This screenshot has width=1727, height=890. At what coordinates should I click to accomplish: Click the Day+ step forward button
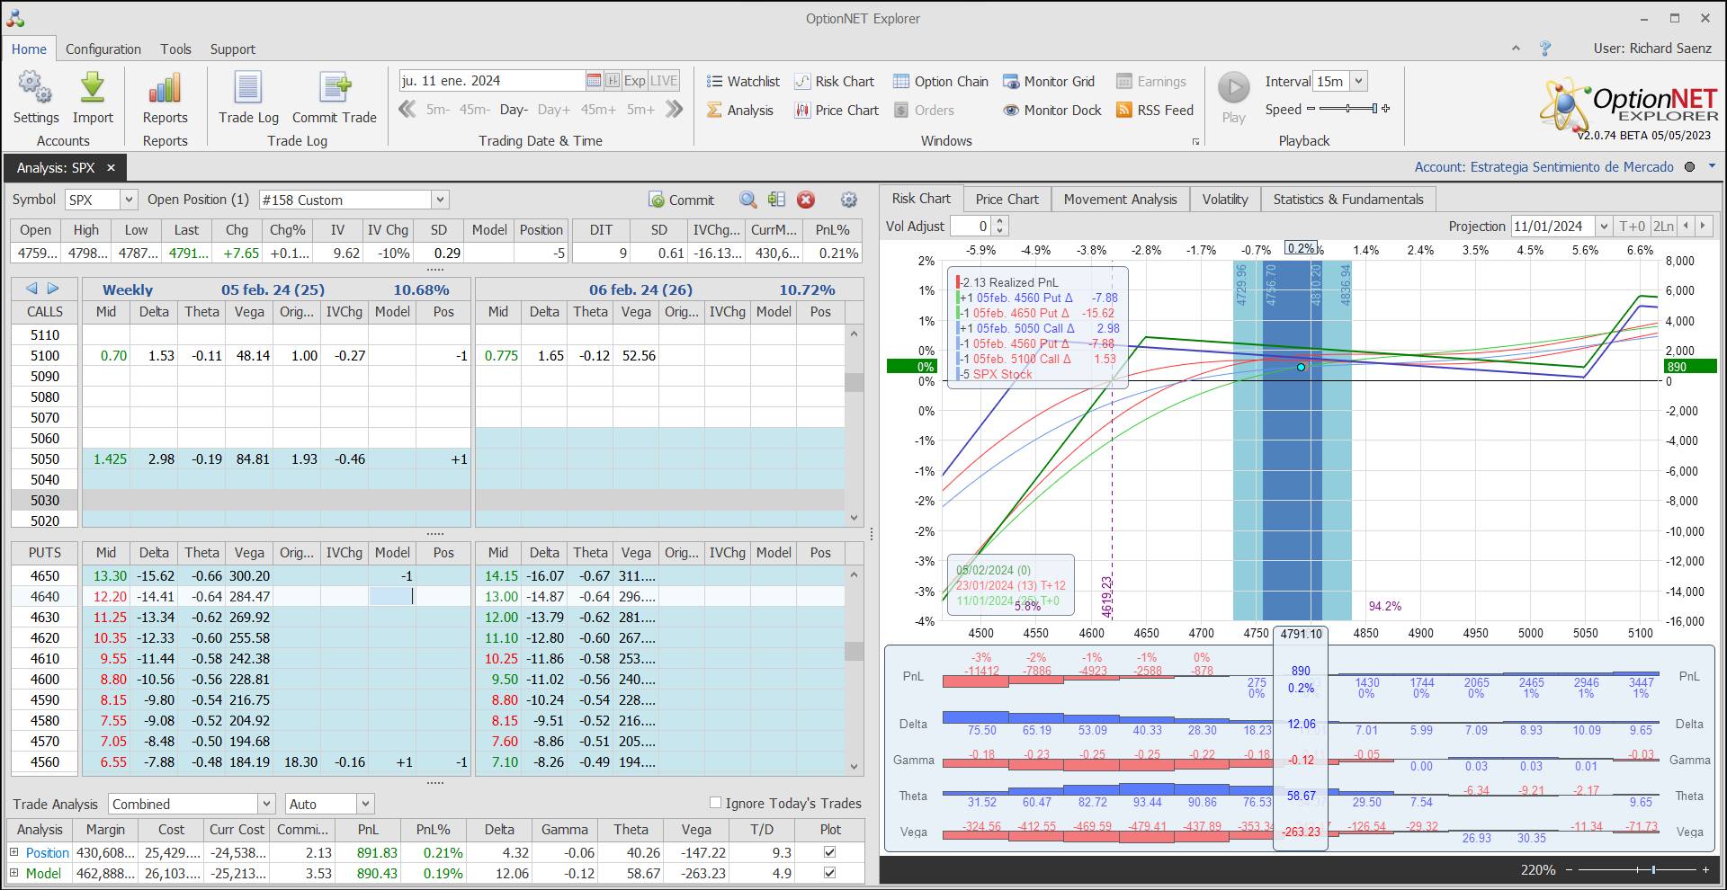(553, 110)
